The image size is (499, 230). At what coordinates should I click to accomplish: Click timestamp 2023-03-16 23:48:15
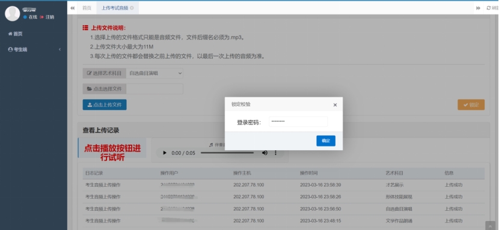pyautogui.click(x=320, y=220)
